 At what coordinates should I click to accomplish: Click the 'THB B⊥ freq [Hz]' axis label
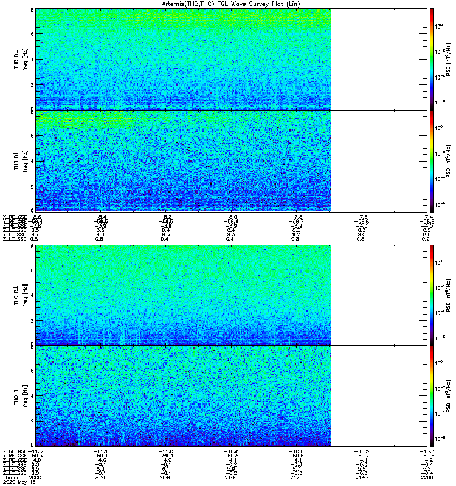point(21,59)
